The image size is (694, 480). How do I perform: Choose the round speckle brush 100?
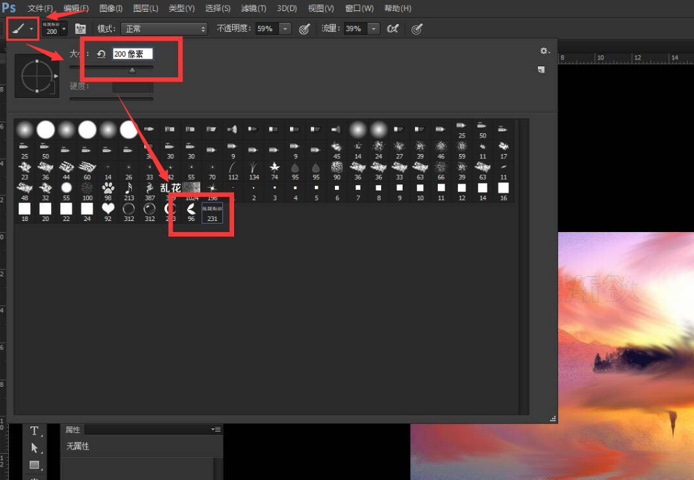pyautogui.click(x=87, y=192)
